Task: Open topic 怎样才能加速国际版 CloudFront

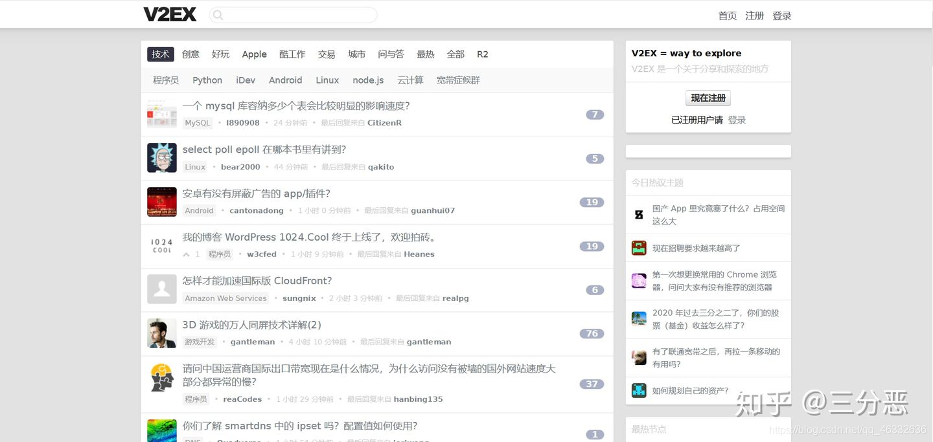Action: click(257, 281)
